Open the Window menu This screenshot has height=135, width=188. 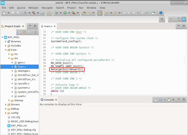91,8
